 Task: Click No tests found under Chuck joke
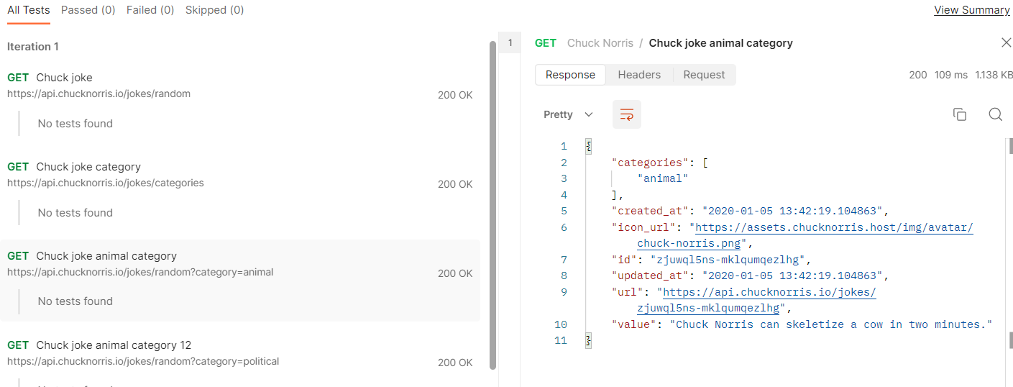[75, 124]
